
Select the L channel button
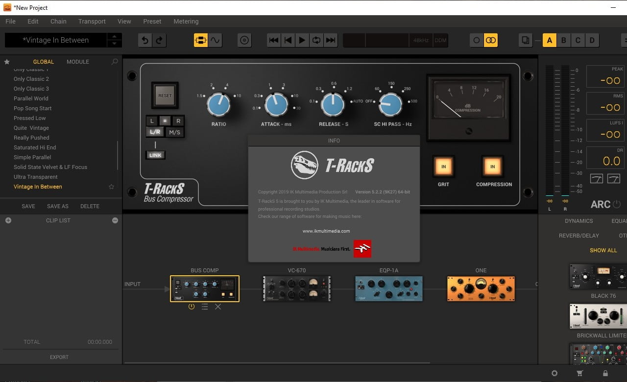152,121
